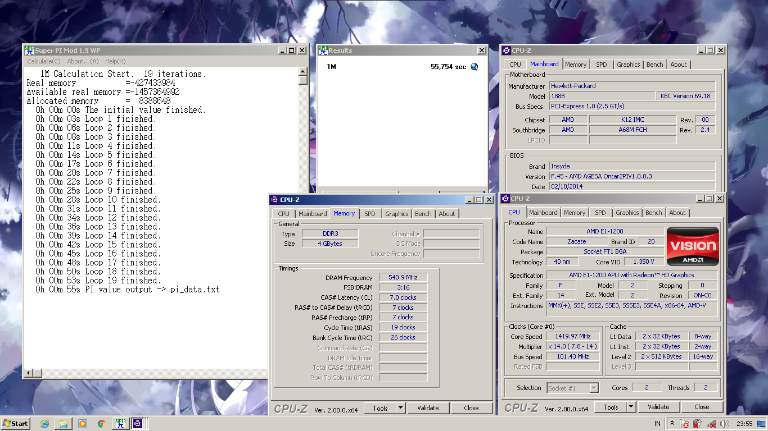Launch Windows Media Player from the taskbar
The width and height of the screenshot is (768, 431).
83,424
